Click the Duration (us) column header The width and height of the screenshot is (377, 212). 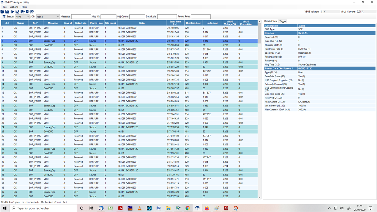coord(193,23)
